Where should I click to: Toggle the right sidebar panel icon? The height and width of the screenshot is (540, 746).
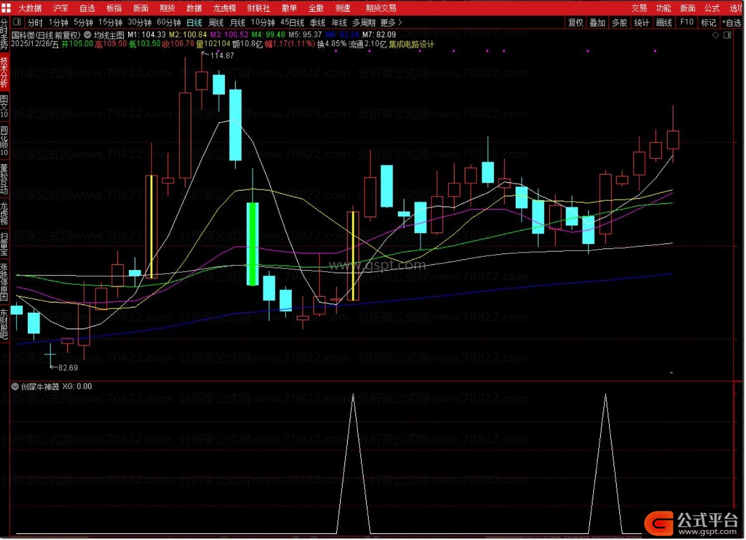coord(728,35)
